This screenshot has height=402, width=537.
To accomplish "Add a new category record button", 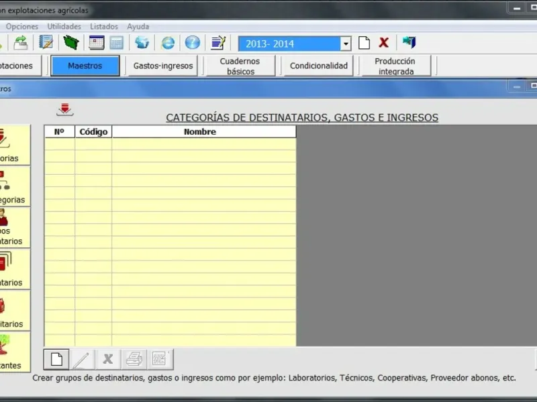I will [x=56, y=359].
